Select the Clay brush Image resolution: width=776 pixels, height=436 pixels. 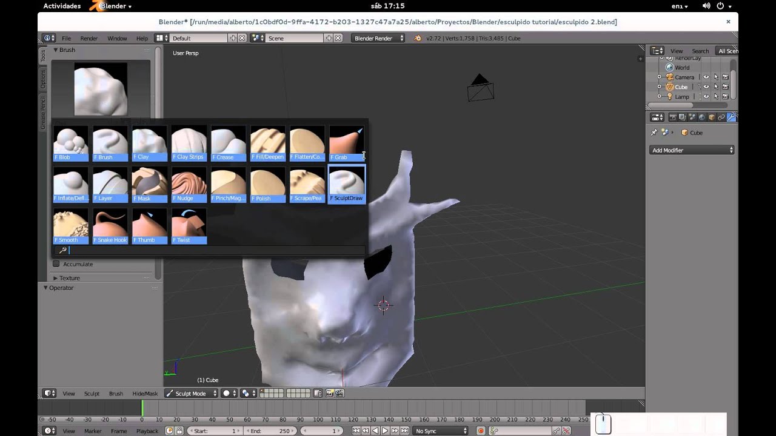[150, 144]
